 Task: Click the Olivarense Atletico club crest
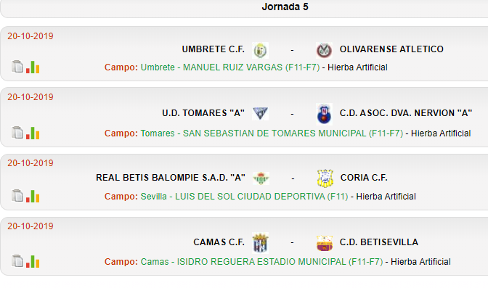(x=325, y=50)
